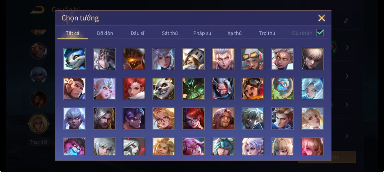Open the Sát thủ tab
The image size is (384, 172).
pyautogui.click(x=170, y=33)
